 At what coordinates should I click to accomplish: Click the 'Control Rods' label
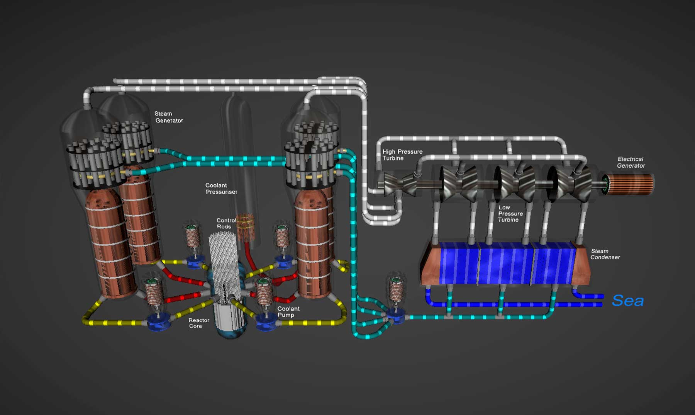click(x=226, y=223)
